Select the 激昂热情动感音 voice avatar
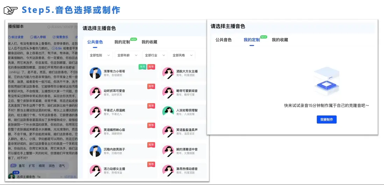The width and height of the screenshot is (384, 185). tap(168, 171)
